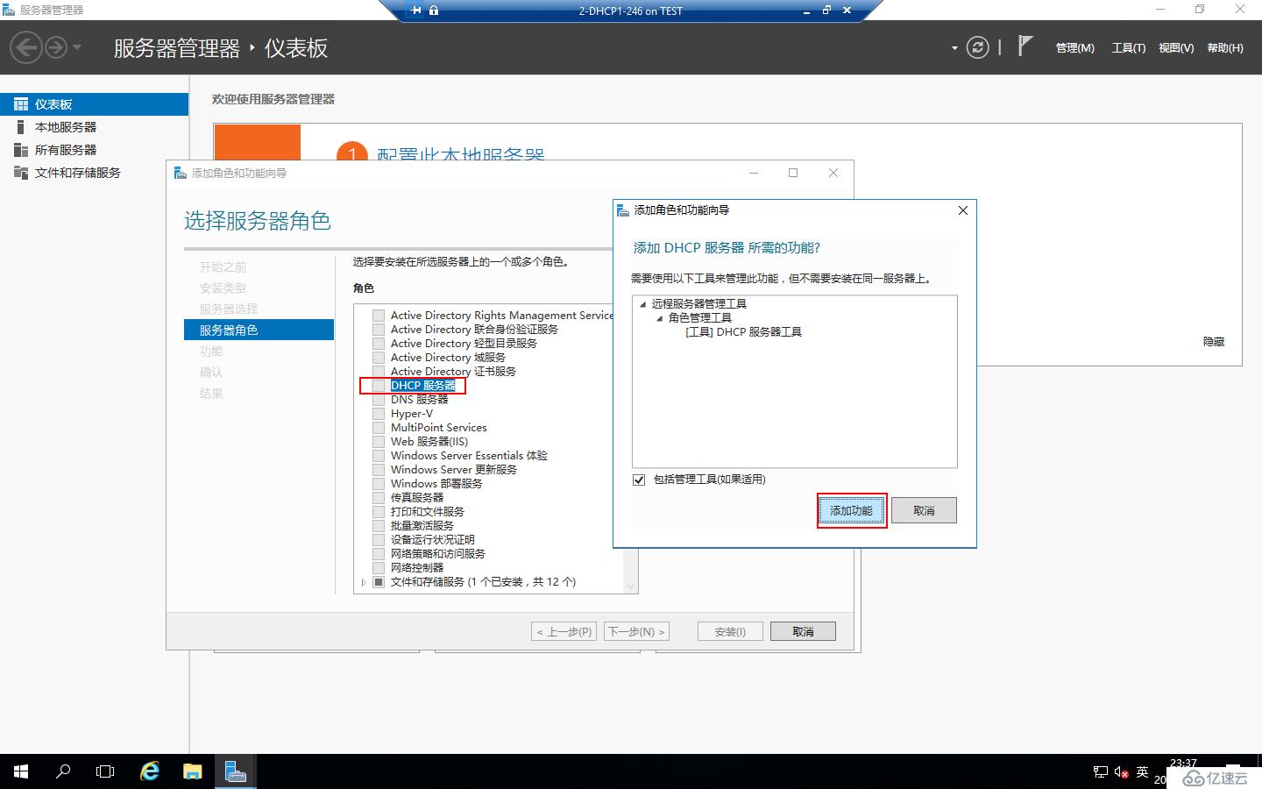Click the 取消 button in the roles wizard
Image resolution: width=1262 pixels, height=789 pixels.
pos(803,631)
